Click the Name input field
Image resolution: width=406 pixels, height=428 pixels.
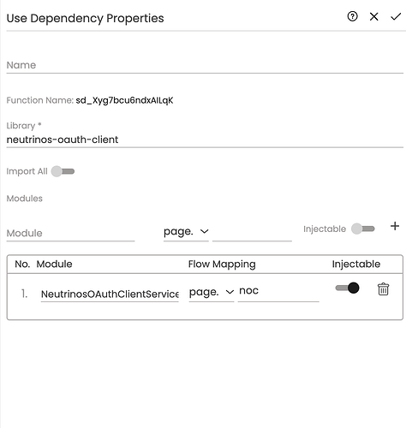pos(205,65)
